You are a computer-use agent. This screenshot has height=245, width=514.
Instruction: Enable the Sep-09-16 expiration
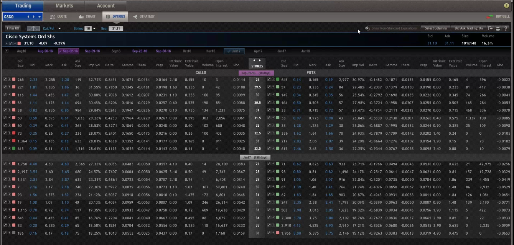(92, 51)
